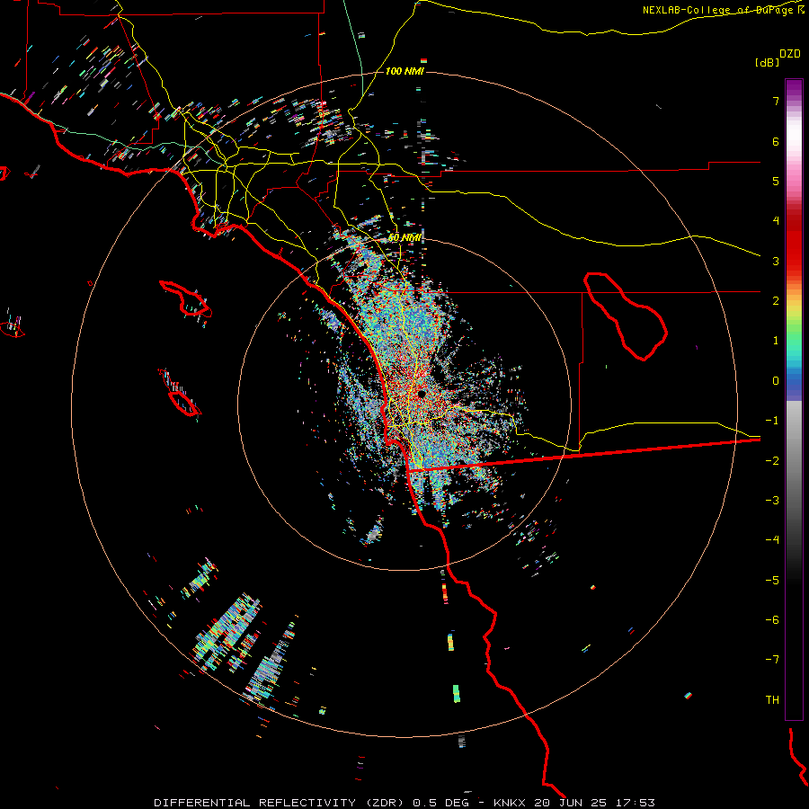The width and height of the screenshot is (809, 809).
Task: Click the -2 value on the color scale
Action: [x=772, y=461]
